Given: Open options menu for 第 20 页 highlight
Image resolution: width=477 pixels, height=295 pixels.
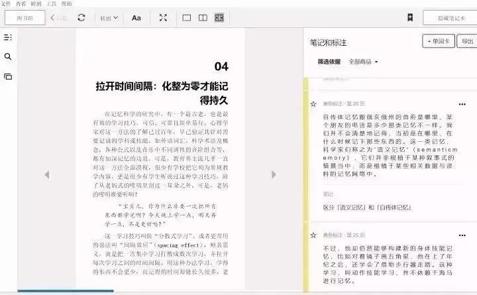Looking at the screenshot, I should pyautogui.click(x=462, y=104).
